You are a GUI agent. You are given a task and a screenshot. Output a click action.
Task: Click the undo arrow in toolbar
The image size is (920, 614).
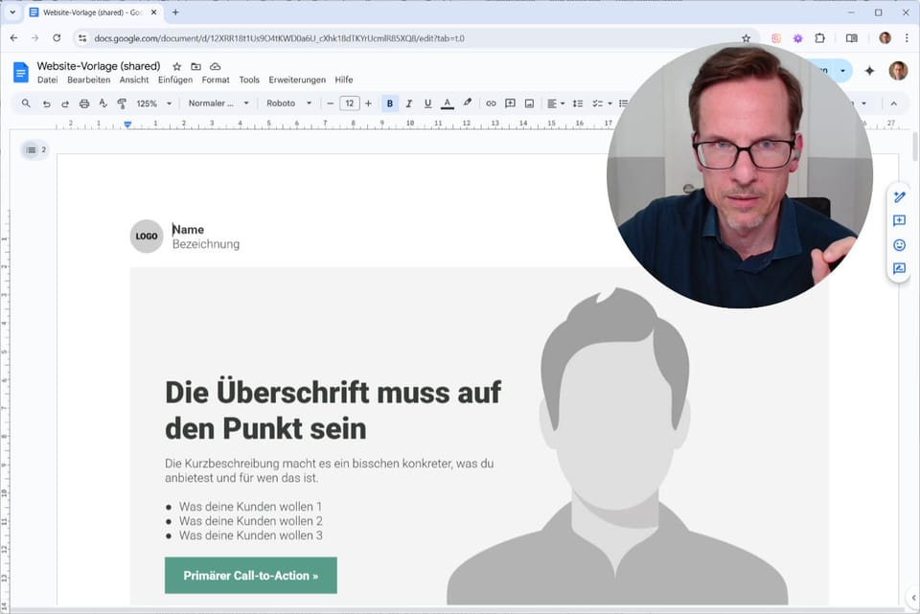click(46, 103)
